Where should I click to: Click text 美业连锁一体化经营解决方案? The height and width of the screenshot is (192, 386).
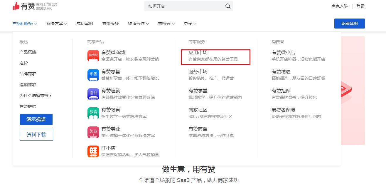(128, 136)
